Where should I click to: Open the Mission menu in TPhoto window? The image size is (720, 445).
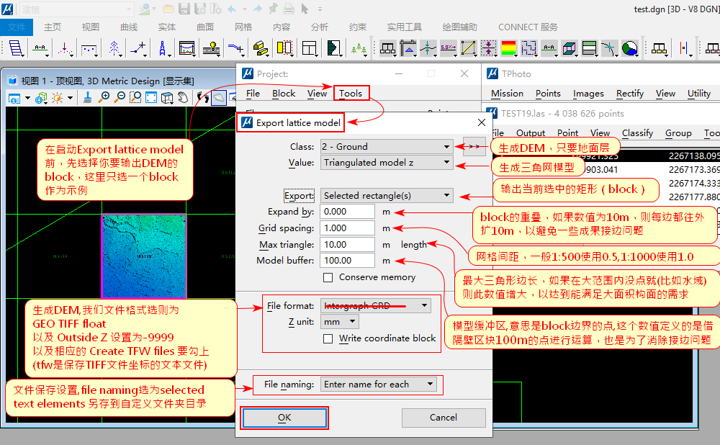pos(507,93)
